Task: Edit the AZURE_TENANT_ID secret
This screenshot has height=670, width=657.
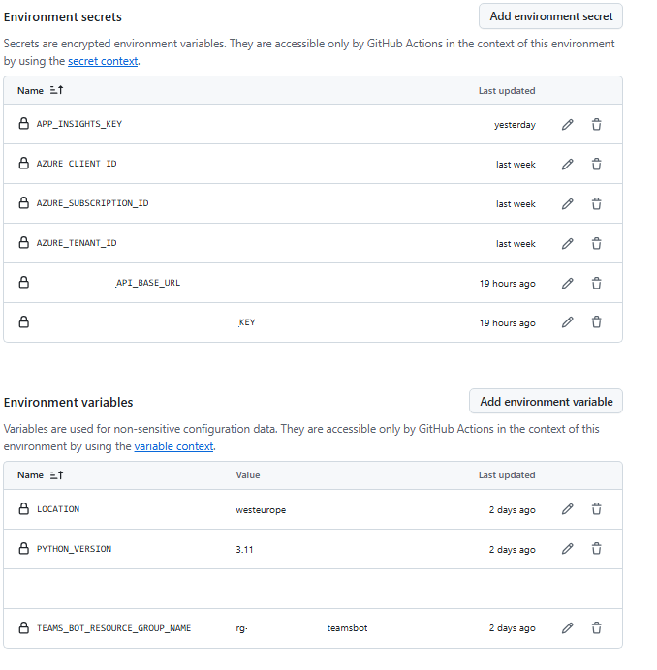Action: point(567,244)
